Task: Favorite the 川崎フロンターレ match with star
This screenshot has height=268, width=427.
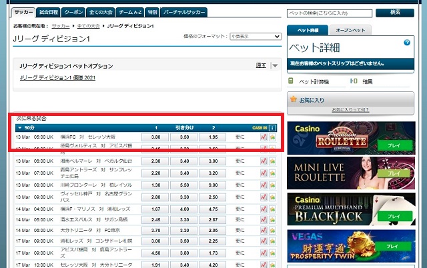Action: point(272,184)
